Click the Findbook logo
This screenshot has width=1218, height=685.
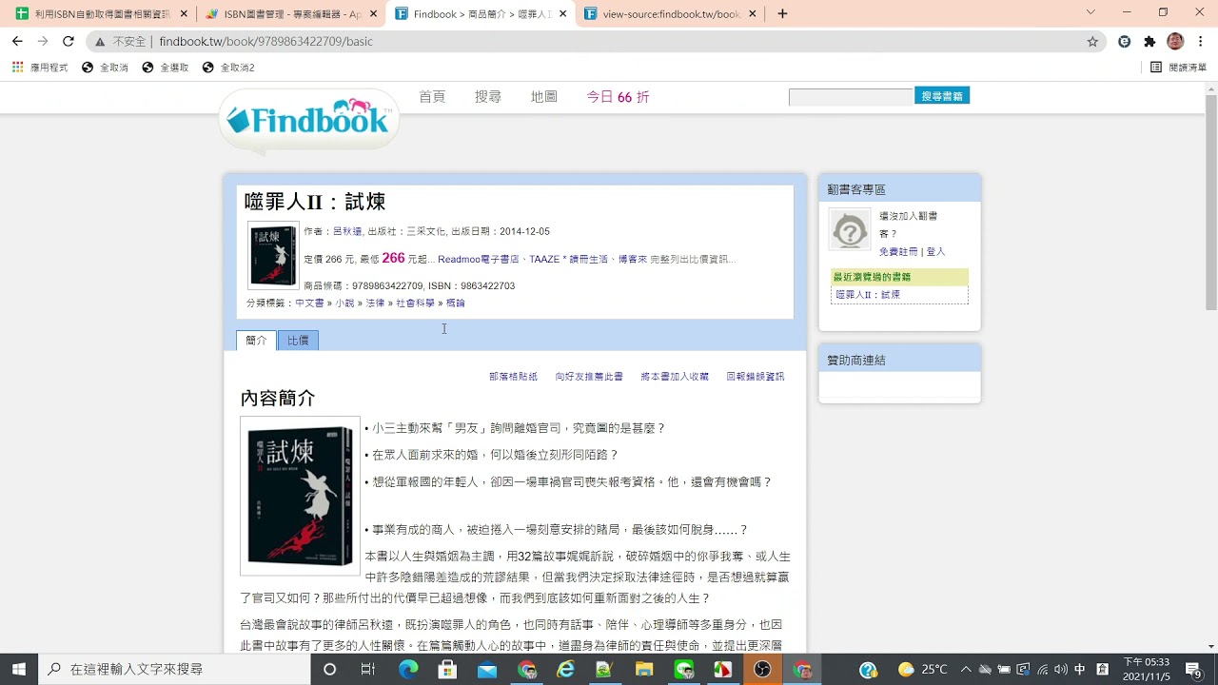point(308,119)
